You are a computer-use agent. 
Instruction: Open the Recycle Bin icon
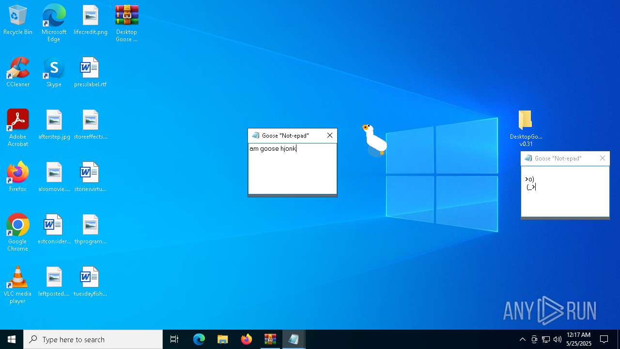point(18,20)
